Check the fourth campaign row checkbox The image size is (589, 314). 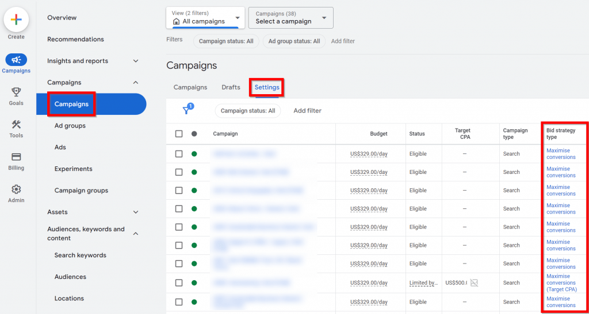point(179,209)
